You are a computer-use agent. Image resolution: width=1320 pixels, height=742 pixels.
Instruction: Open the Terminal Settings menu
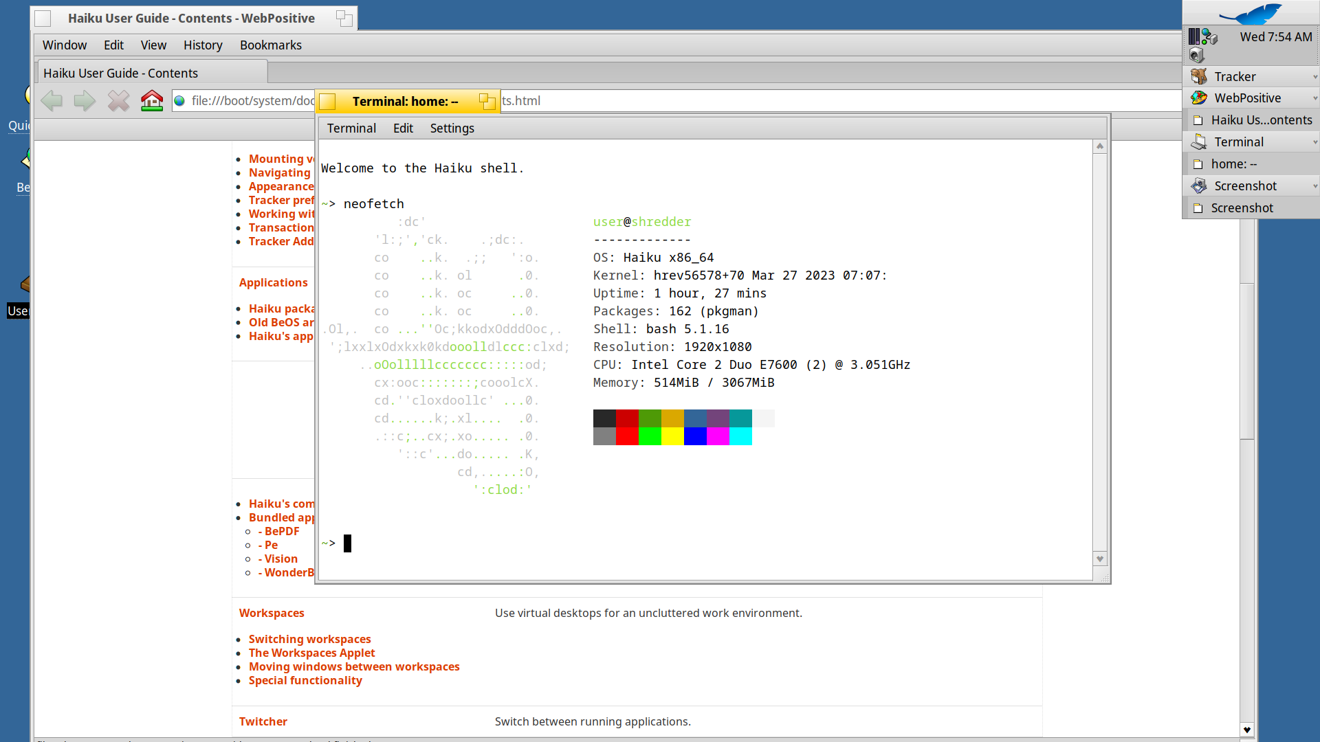point(452,128)
